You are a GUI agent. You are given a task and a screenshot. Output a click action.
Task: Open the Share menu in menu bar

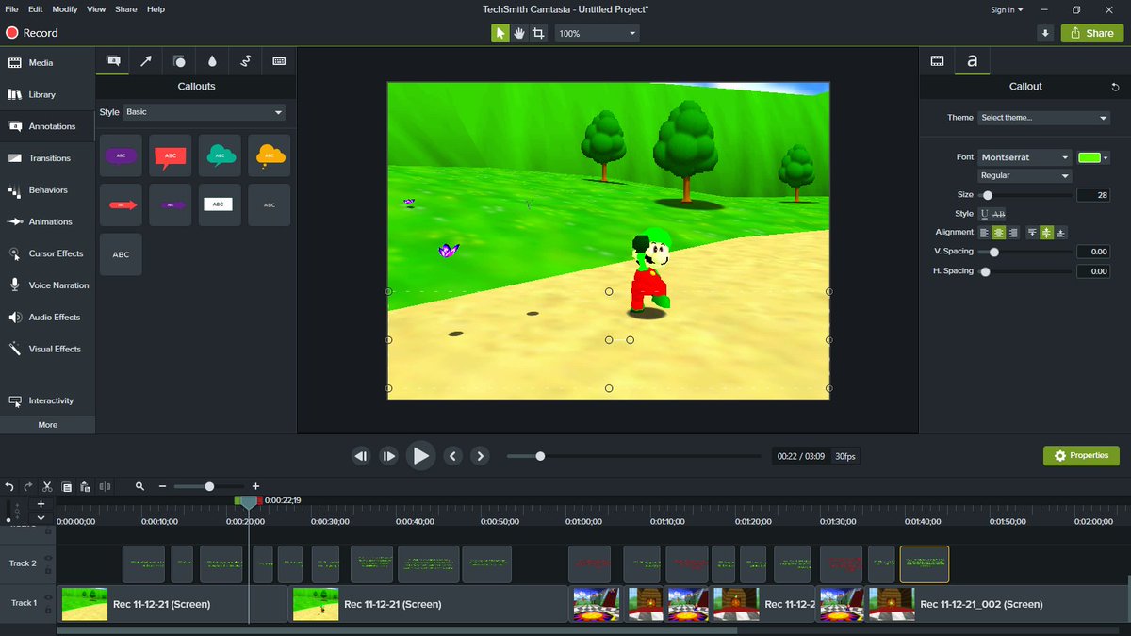point(125,8)
